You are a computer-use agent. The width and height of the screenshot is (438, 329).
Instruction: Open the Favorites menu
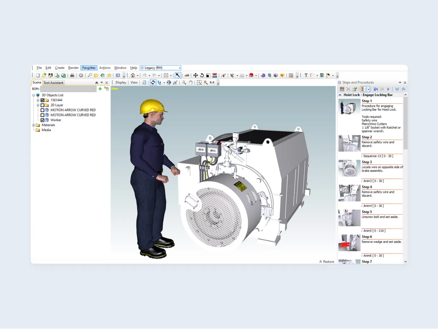89,68
